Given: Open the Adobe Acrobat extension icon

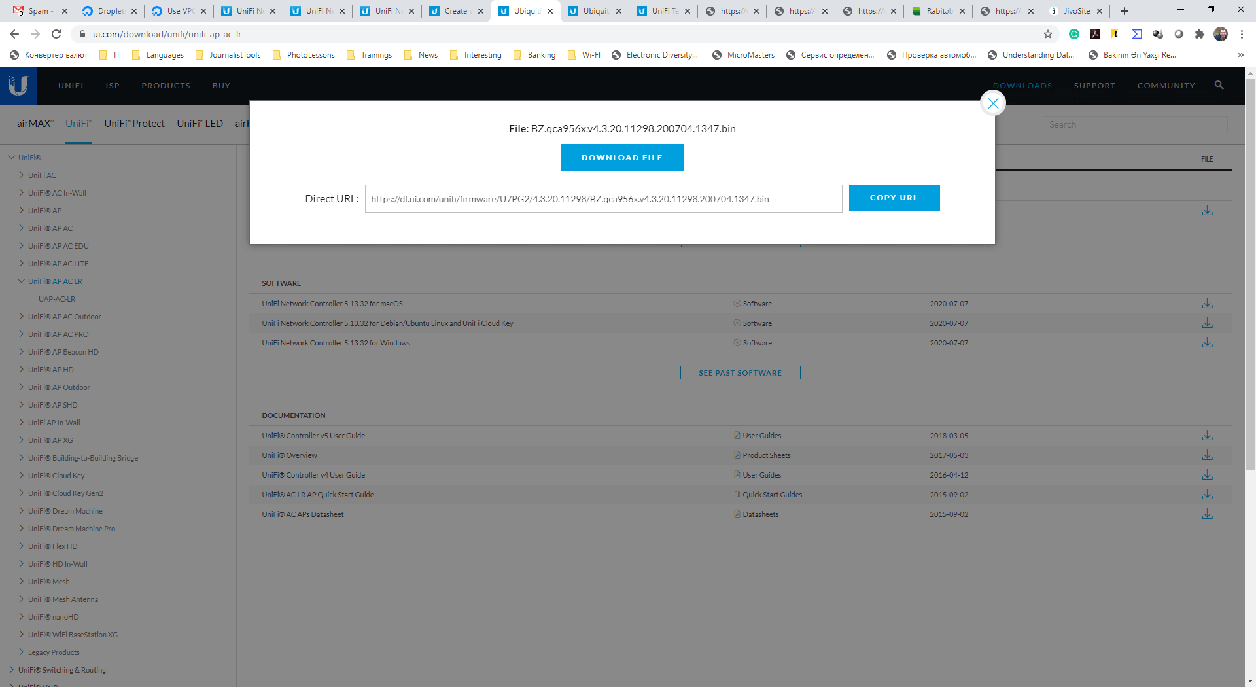Looking at the screenshot, I should coord(1095,34).
